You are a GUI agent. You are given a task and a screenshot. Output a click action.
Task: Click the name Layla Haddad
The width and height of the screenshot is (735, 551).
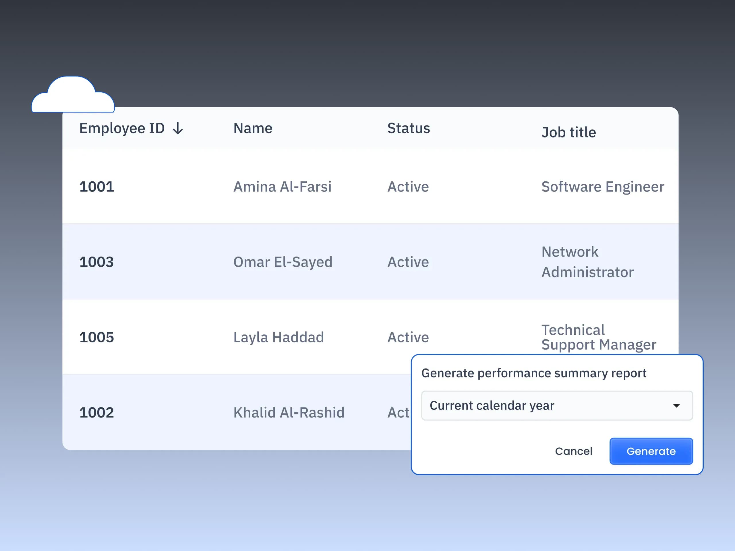click(278, 337)
